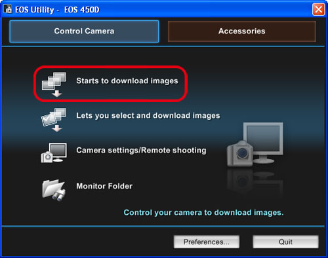Image resolution: width=328 pixels, height=258 pixels.
Task: Click the camera and monitor remote shooting icon
Action: pyautogui.click(x=54, y=153)
